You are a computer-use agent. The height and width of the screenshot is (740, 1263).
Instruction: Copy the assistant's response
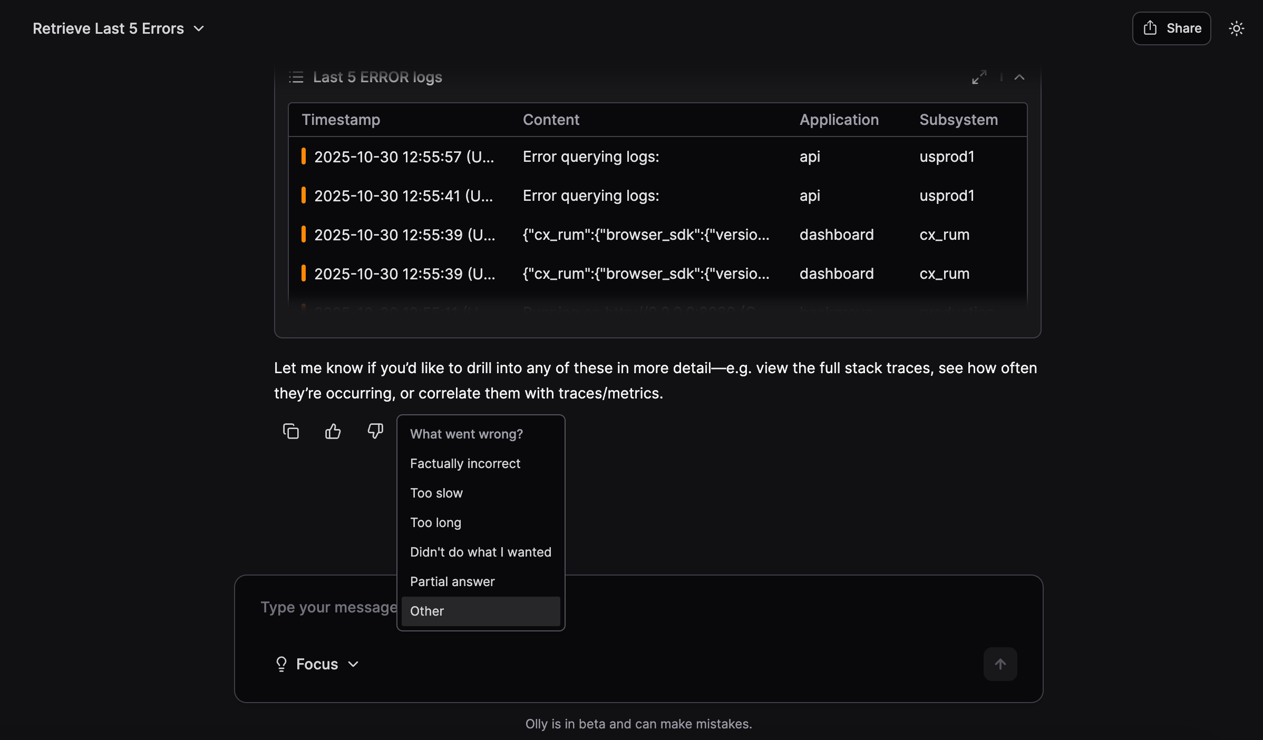point(291,431)
